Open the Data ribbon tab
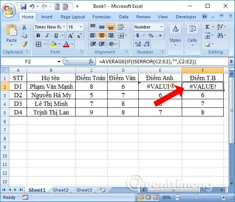The height and width of the screenshot is (202, 235). point(124,17)
